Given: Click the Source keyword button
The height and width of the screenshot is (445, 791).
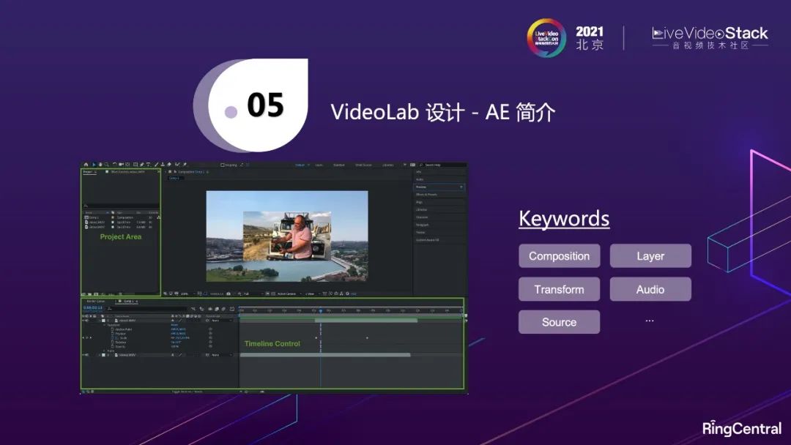Looking at the screenshot, I should [x=559, y=322].
